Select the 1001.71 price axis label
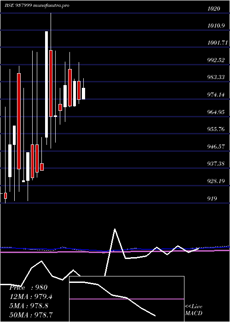 point(218,43)
